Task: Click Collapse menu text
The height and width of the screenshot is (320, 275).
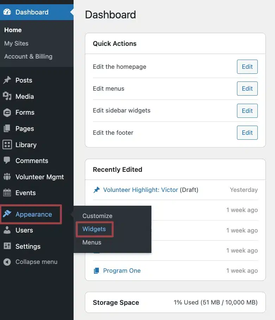Action: (37, 262)
